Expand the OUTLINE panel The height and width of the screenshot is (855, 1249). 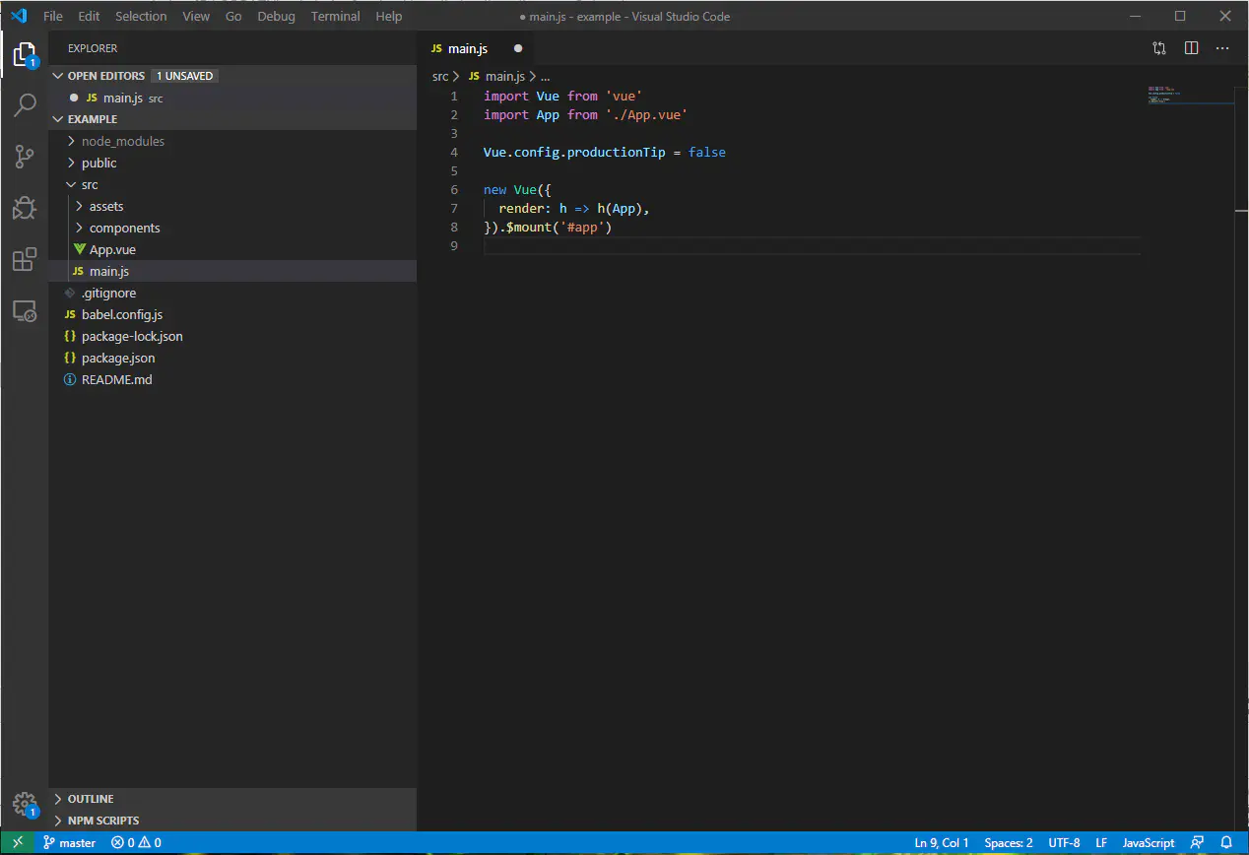coord(90,799)
